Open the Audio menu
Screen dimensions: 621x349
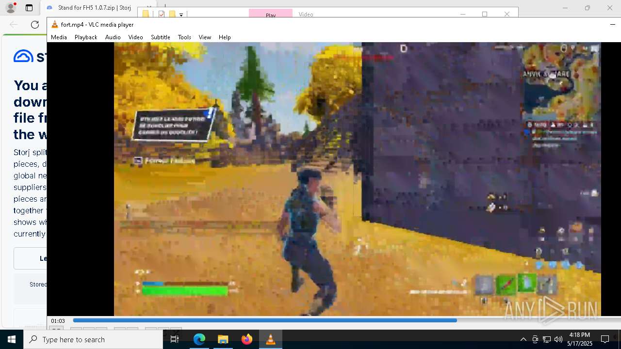tap(113, 37)
